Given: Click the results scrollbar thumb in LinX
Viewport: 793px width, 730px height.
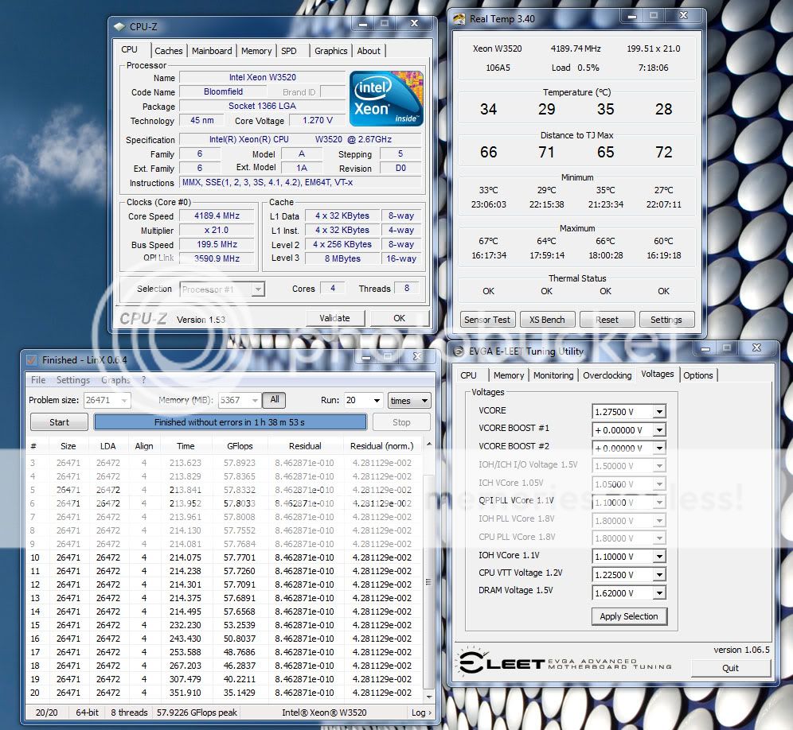Looking at the screenshot, I should (428, 582).
